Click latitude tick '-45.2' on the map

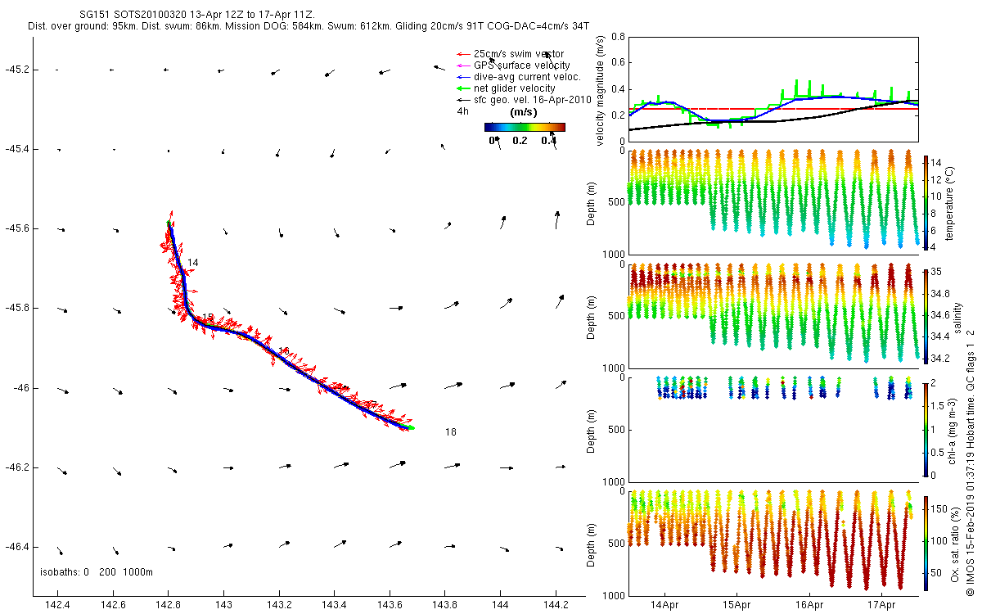tap(18, 70)
